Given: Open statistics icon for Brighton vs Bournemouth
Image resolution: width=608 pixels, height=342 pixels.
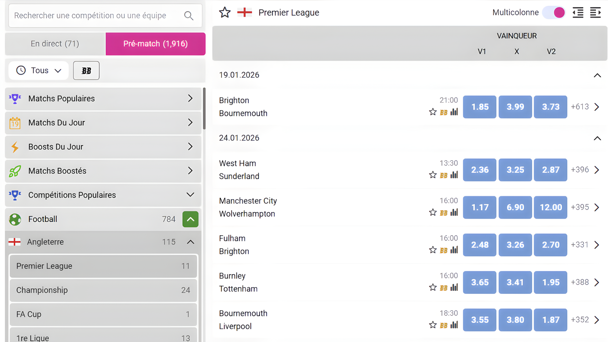Looking at the screenshot, I should click(454, 112).
